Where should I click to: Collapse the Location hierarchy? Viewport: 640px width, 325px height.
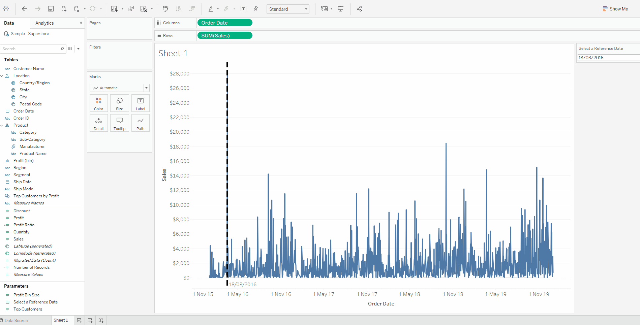[2, 76]
